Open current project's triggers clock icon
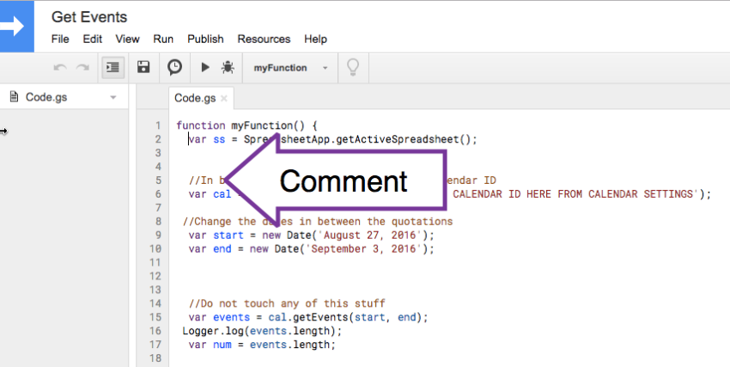Screen dimensions: 730x367 (174, 67)
